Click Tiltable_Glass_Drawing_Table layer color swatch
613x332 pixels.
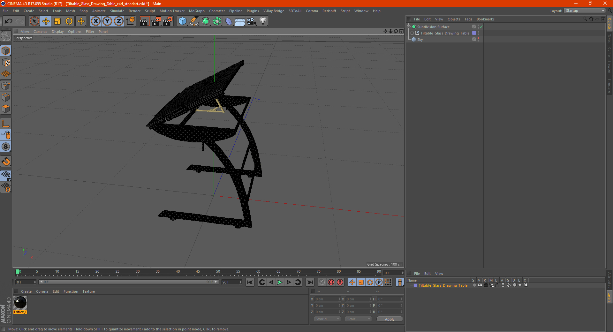point(474,33)
